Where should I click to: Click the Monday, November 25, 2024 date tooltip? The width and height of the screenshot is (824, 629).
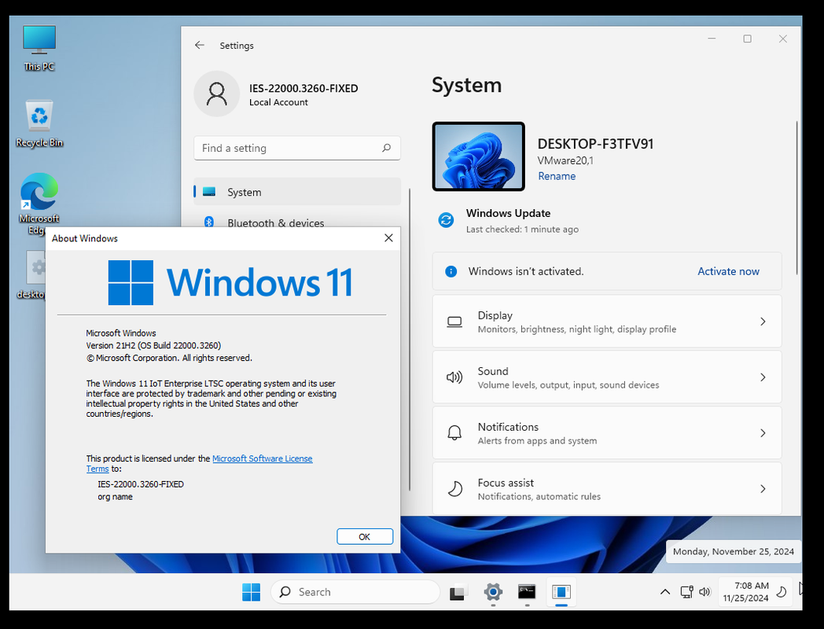(x=734, y=552)
